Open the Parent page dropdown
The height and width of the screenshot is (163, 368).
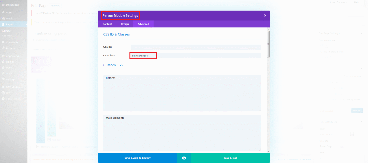pyautogui.click(x=352, y=134)
